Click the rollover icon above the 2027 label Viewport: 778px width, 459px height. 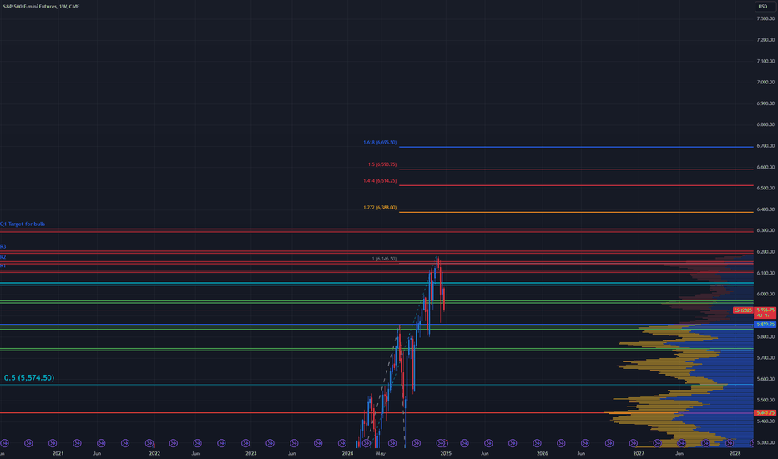tap(633, 443)
